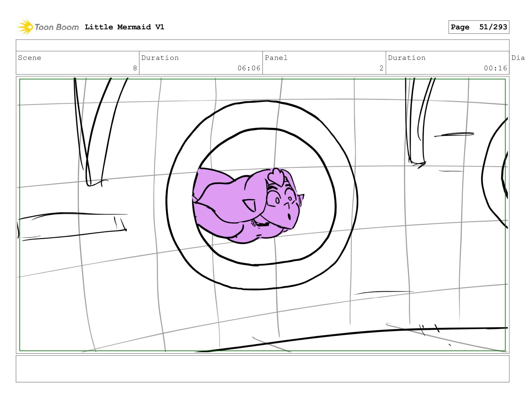This screenshot has height=406, width=526.
Task: Select the panel number value '2'
Action: 381,68
